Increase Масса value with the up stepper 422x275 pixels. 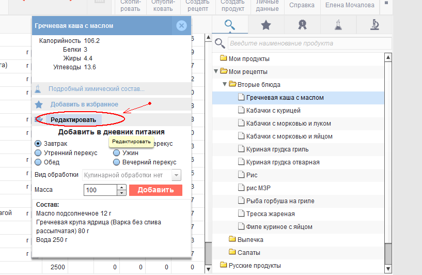(x=122, y=187)
